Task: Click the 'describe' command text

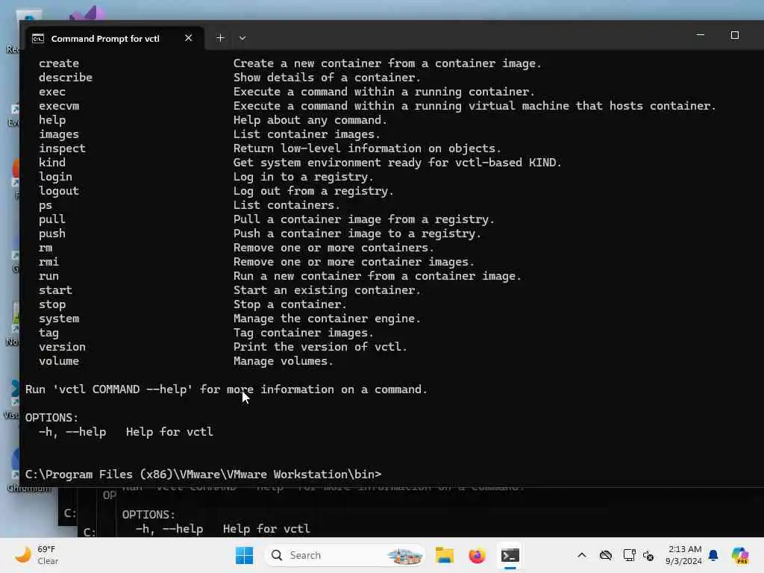Action: tap(66, 78)
